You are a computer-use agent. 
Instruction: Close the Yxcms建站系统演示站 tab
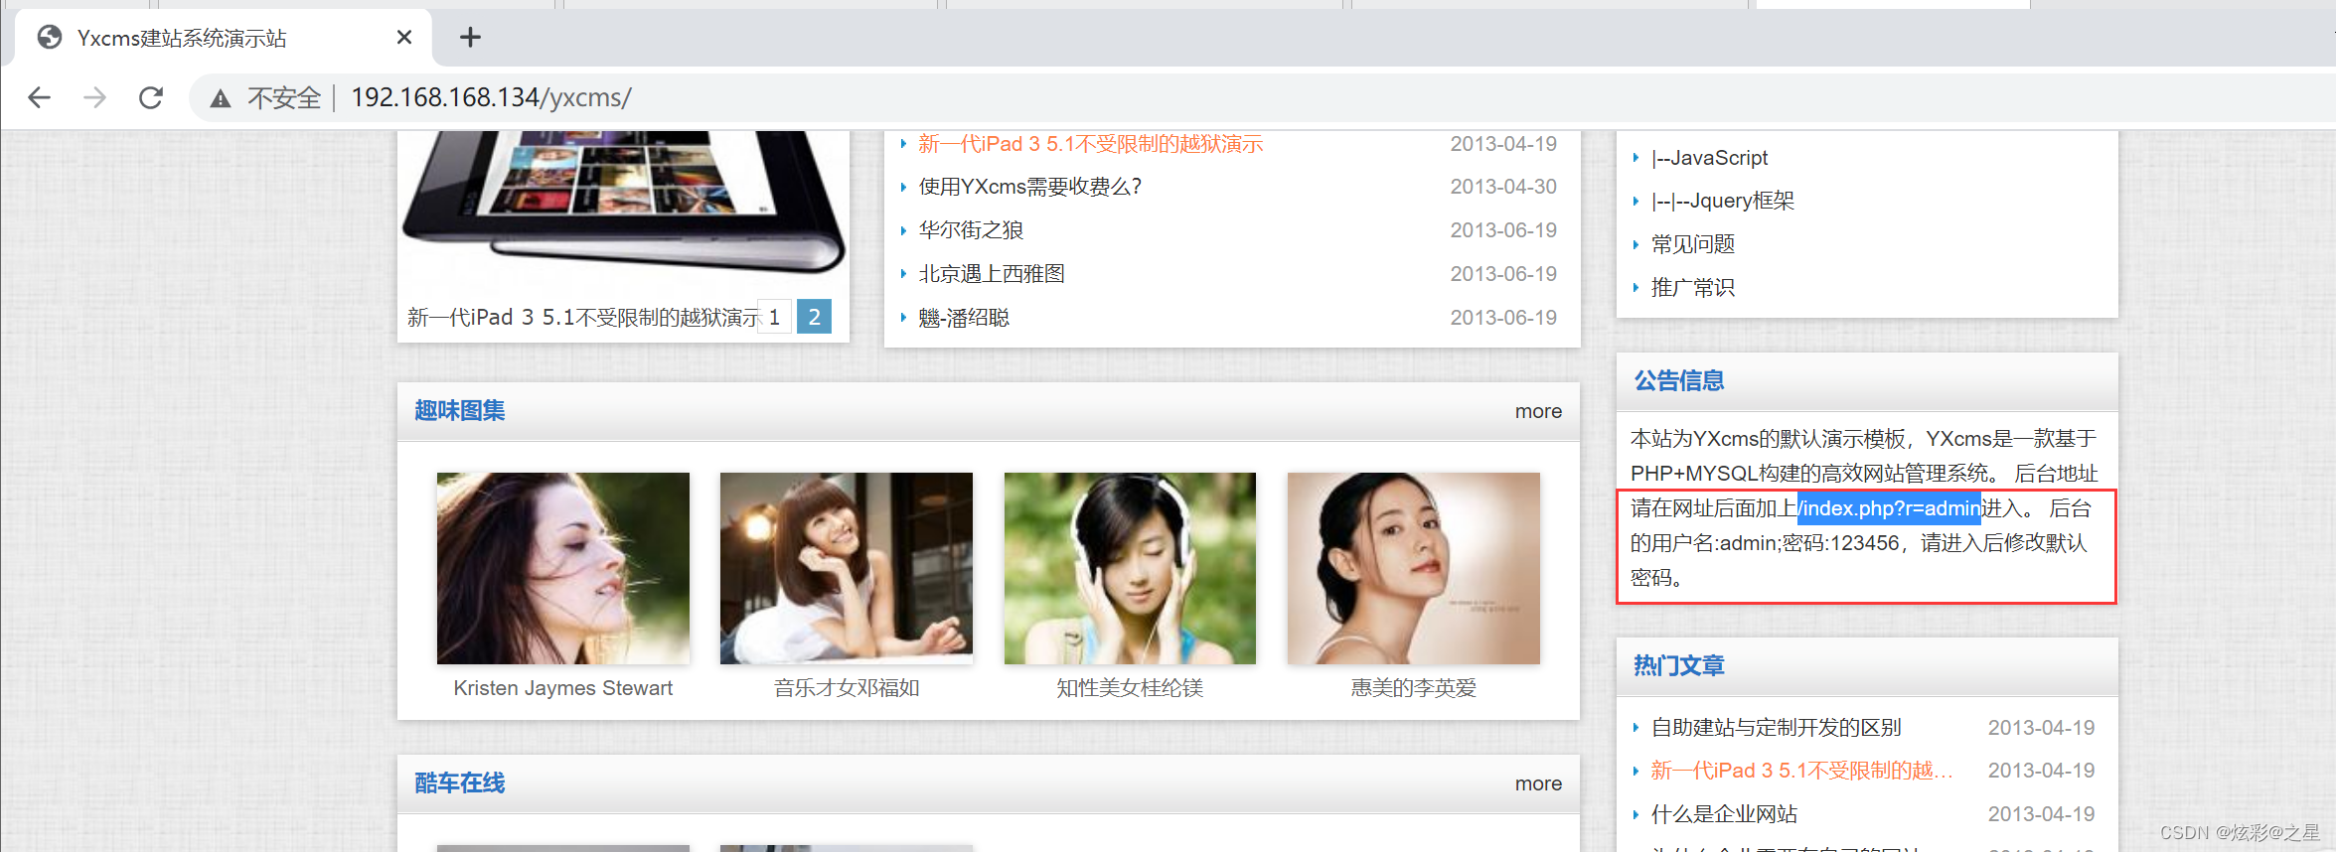[403, 38]
